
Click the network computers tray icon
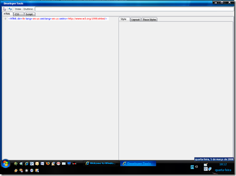pos(210,169)
